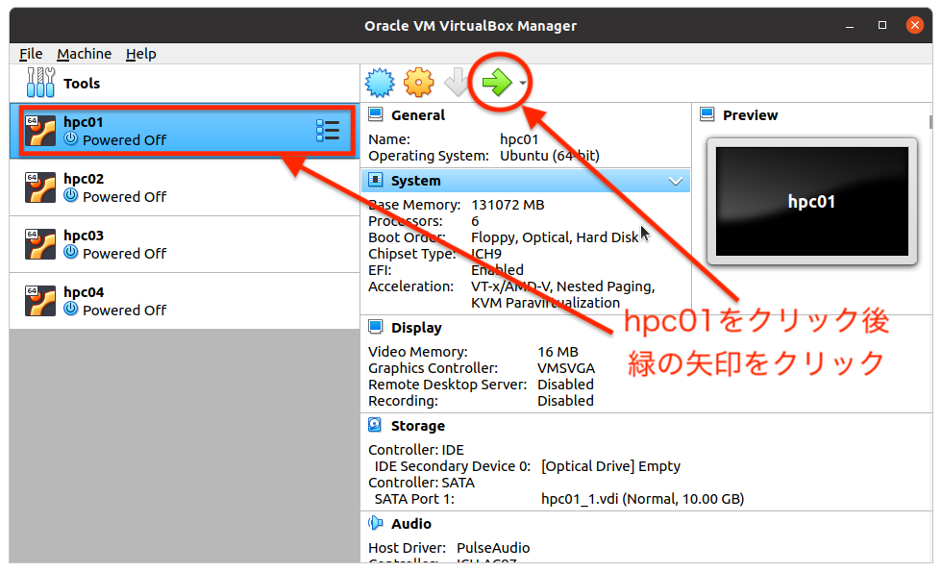Click the hpc01 preview thumbnail

(812, 201)
